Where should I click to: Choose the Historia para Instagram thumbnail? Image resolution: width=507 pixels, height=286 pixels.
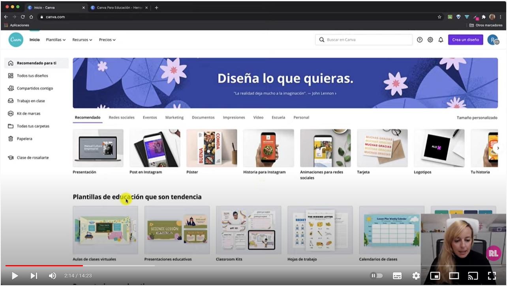click(269, 148)
